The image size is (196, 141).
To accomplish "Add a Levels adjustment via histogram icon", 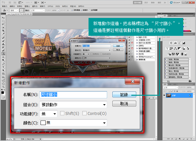I will [x=175, y=43].
